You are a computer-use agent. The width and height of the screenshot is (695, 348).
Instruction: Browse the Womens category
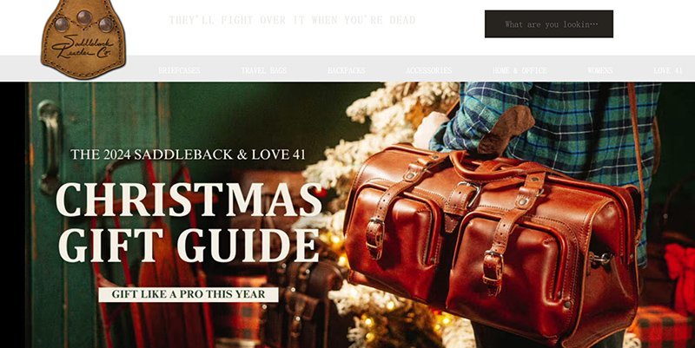pyautogui.click(x=600, y=70)
